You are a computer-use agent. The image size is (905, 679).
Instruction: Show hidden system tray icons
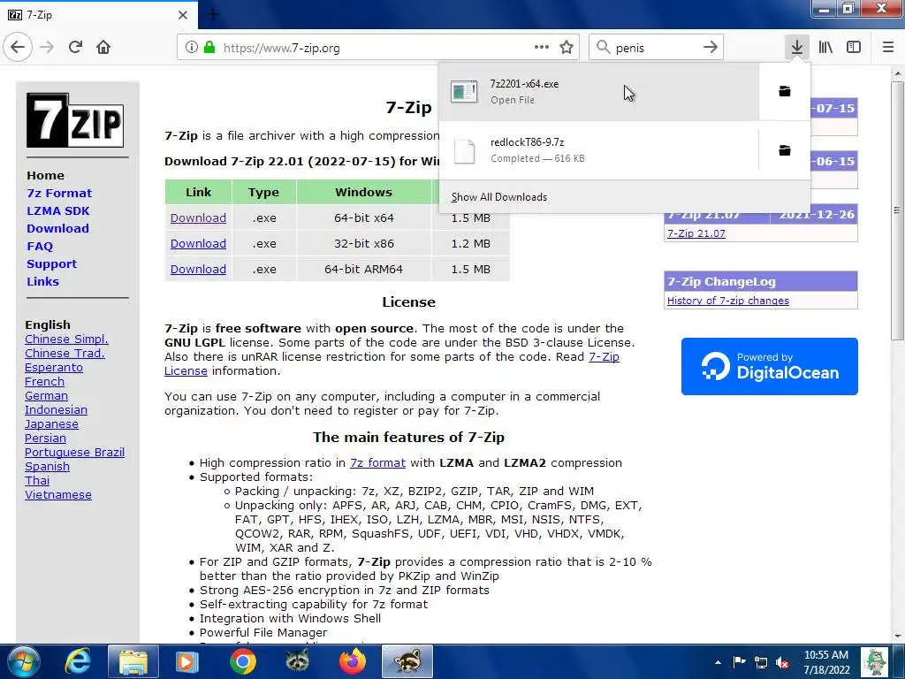pos(718,663)
